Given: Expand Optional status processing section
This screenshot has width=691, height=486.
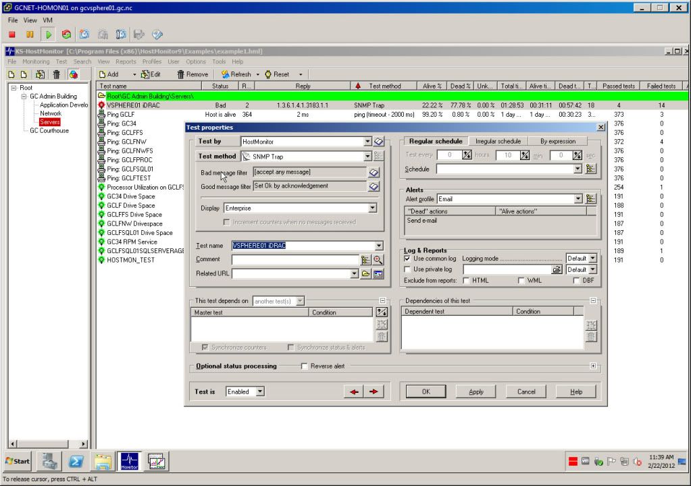Looking at the screenshot, I should pyautogui.click(x=593, y=366).
